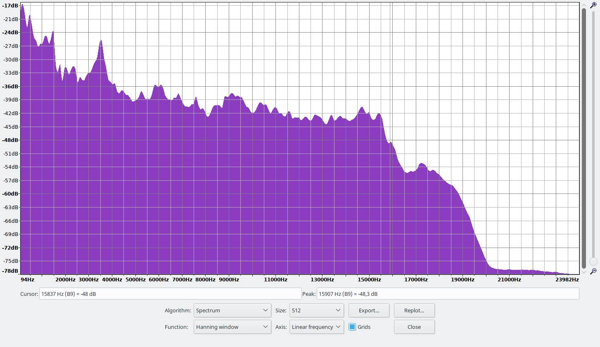
Task: Click the 19000Hz label on frequency axis
Action: [x=462, y=279]
